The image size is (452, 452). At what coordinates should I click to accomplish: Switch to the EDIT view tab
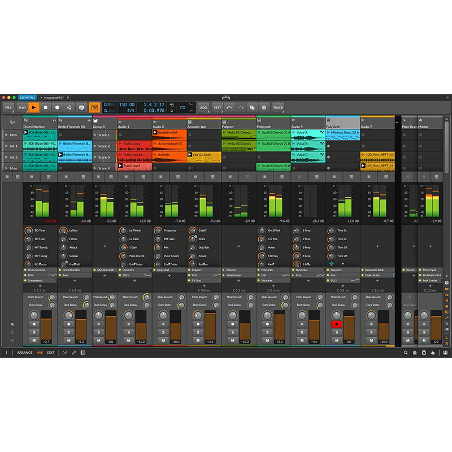[x=51, y=353]
